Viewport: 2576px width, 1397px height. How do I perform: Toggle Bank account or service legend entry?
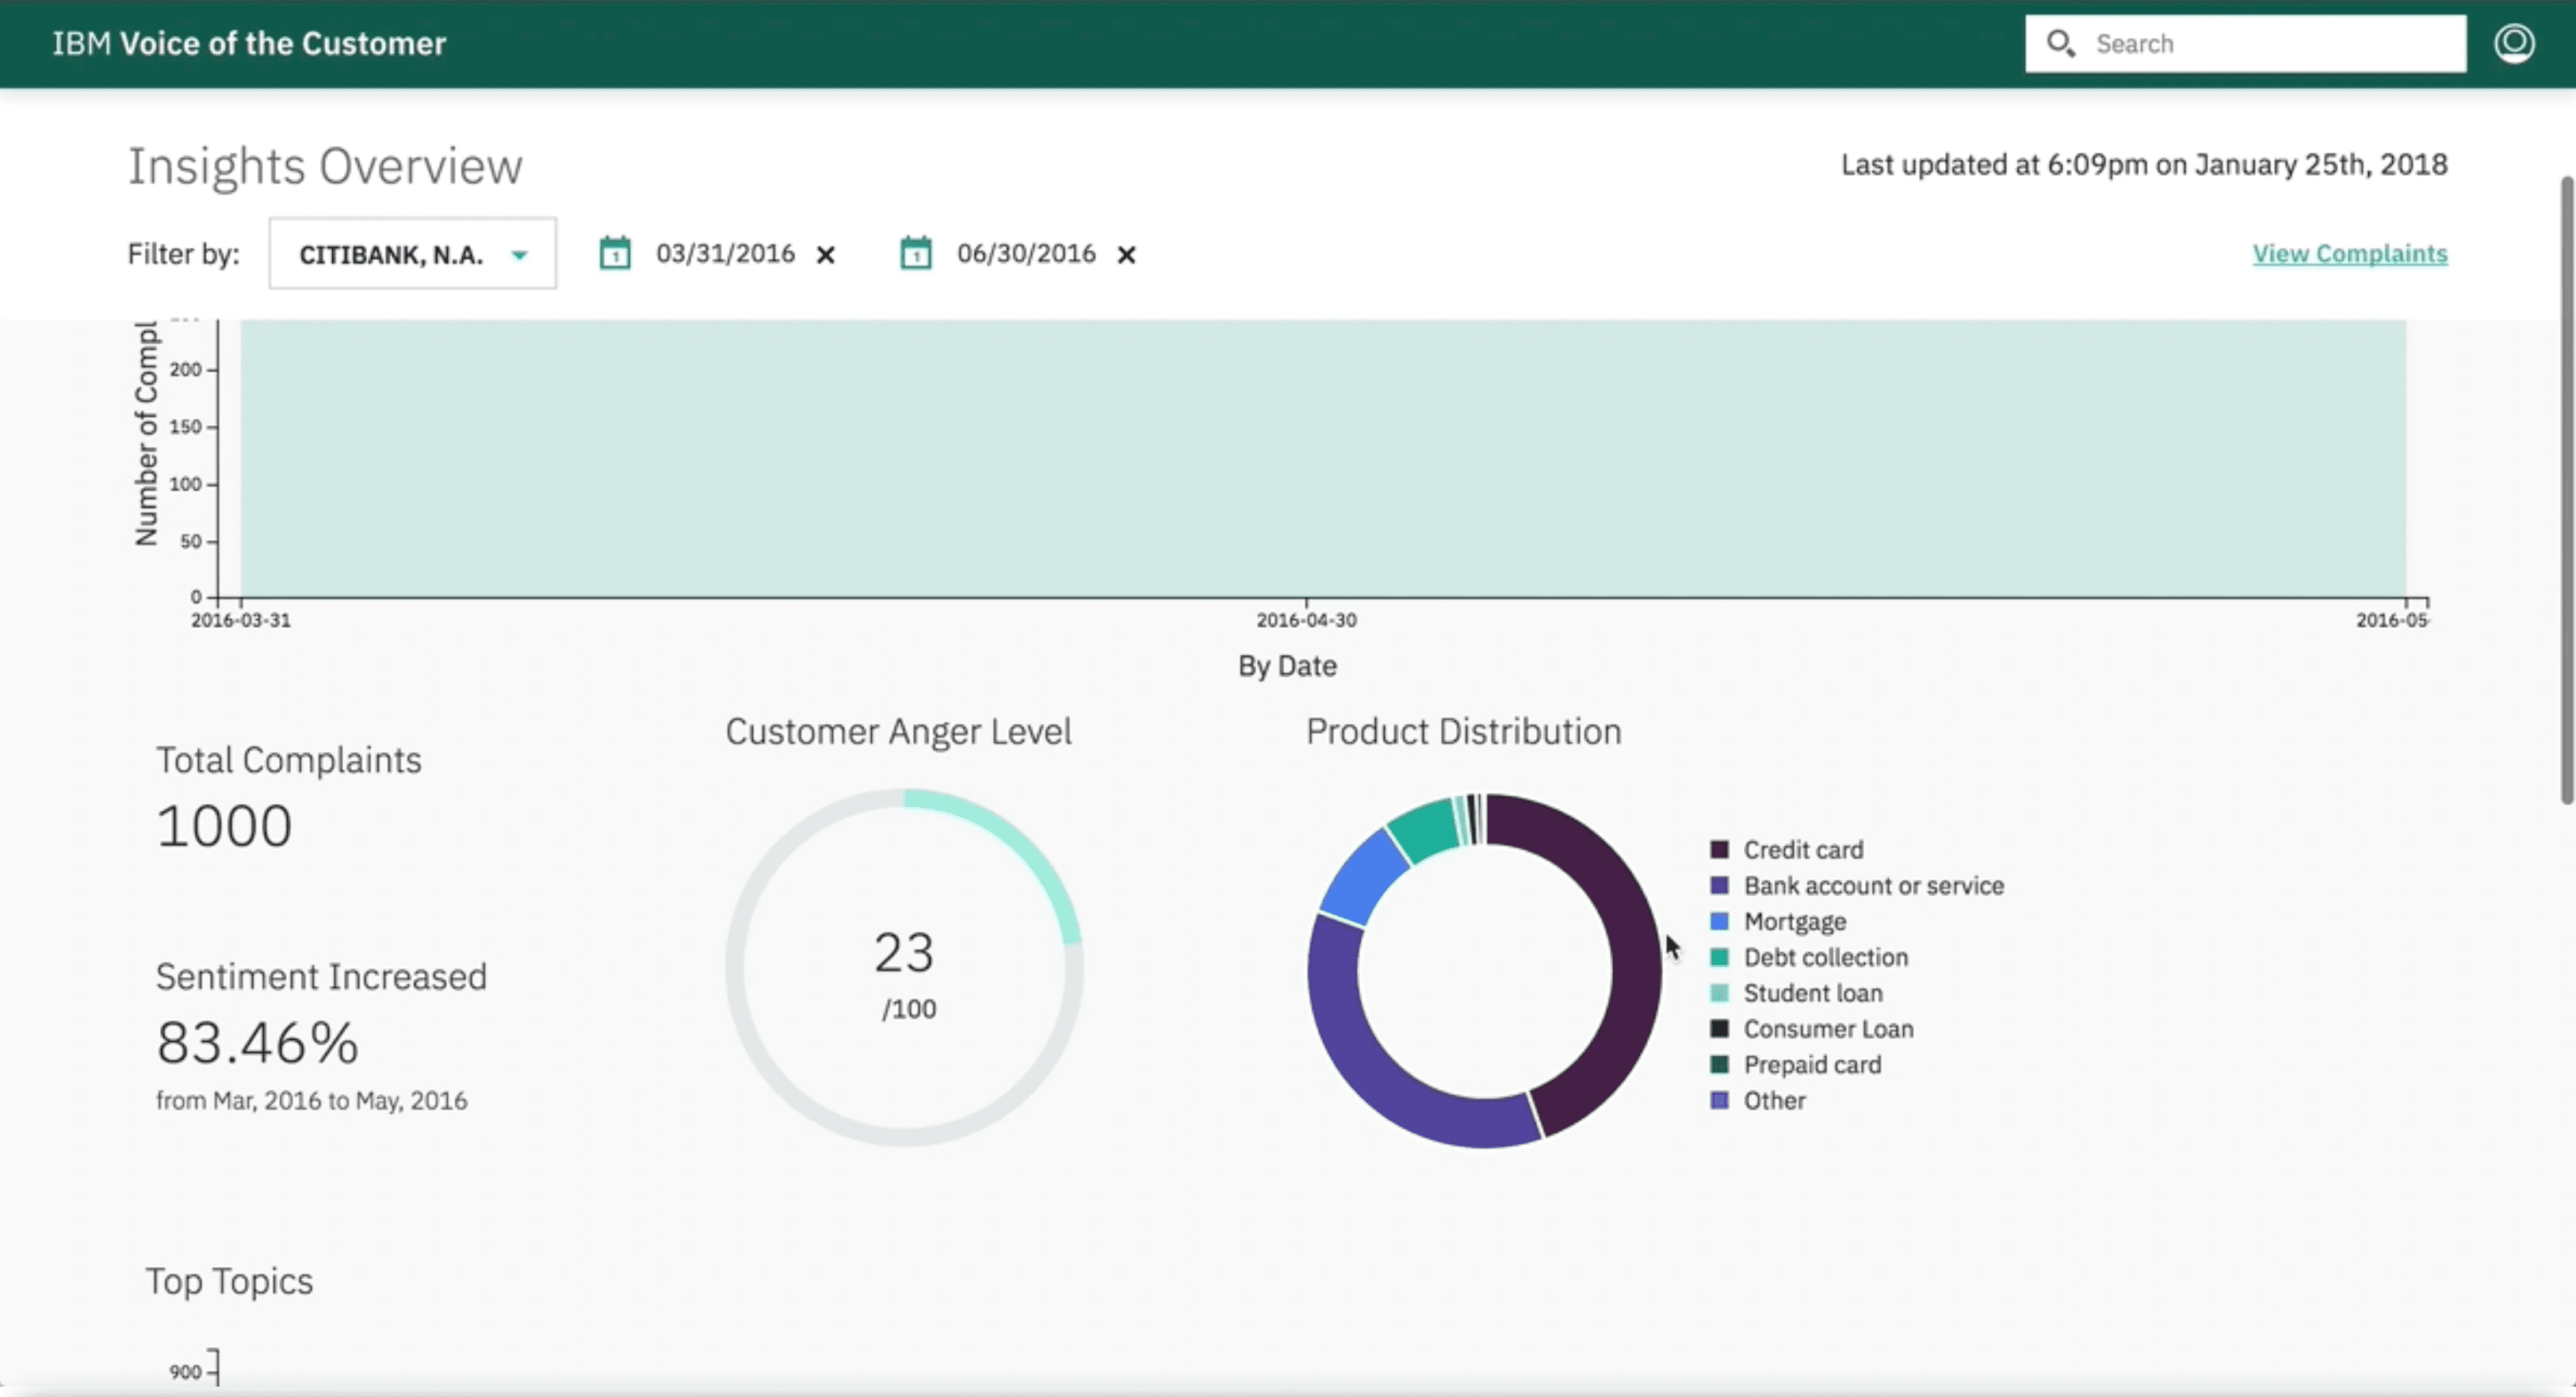click(1873, 886)
